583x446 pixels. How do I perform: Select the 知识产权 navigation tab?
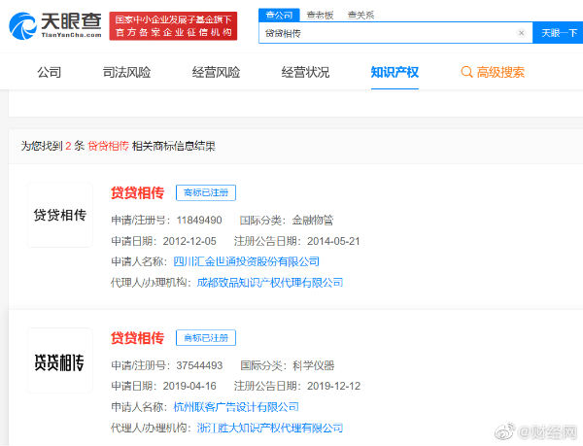point(394,72)
